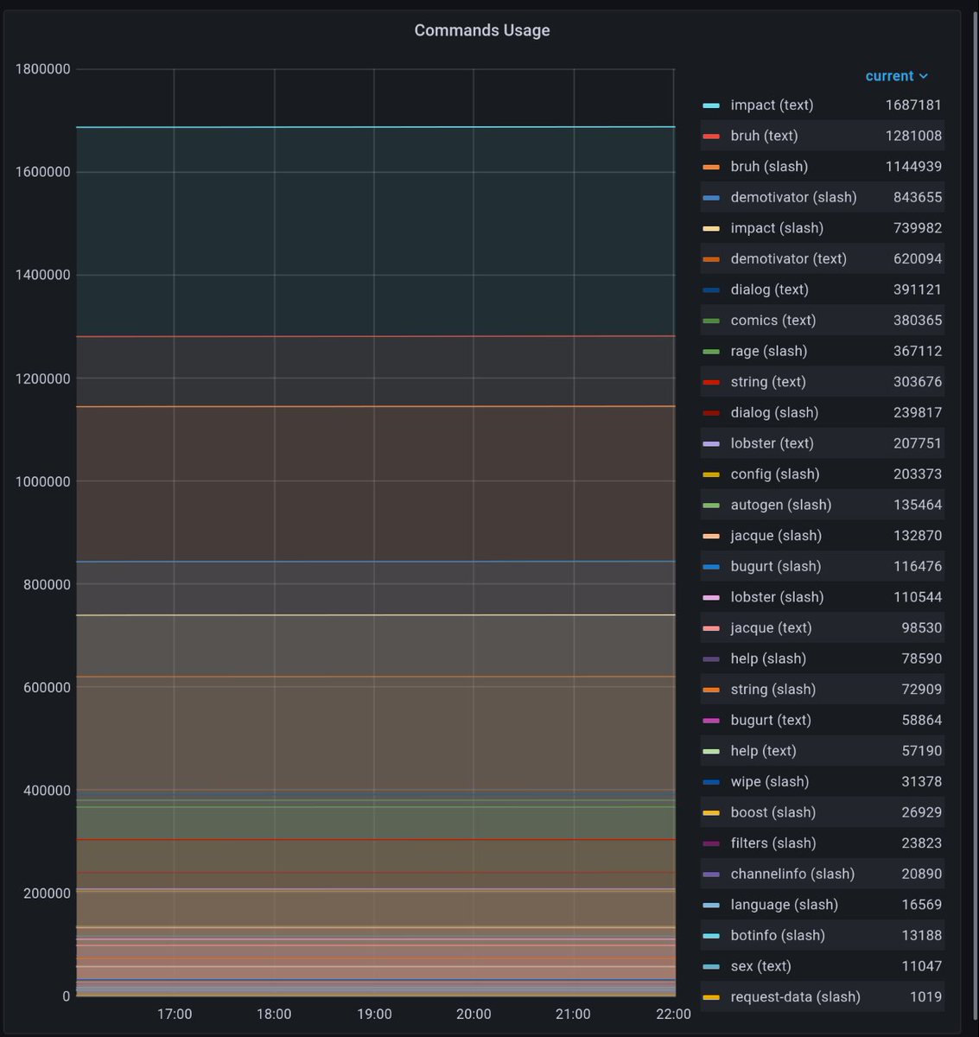
Task: Toggle bugurt (slash) legend label
Action: (775, 566)
